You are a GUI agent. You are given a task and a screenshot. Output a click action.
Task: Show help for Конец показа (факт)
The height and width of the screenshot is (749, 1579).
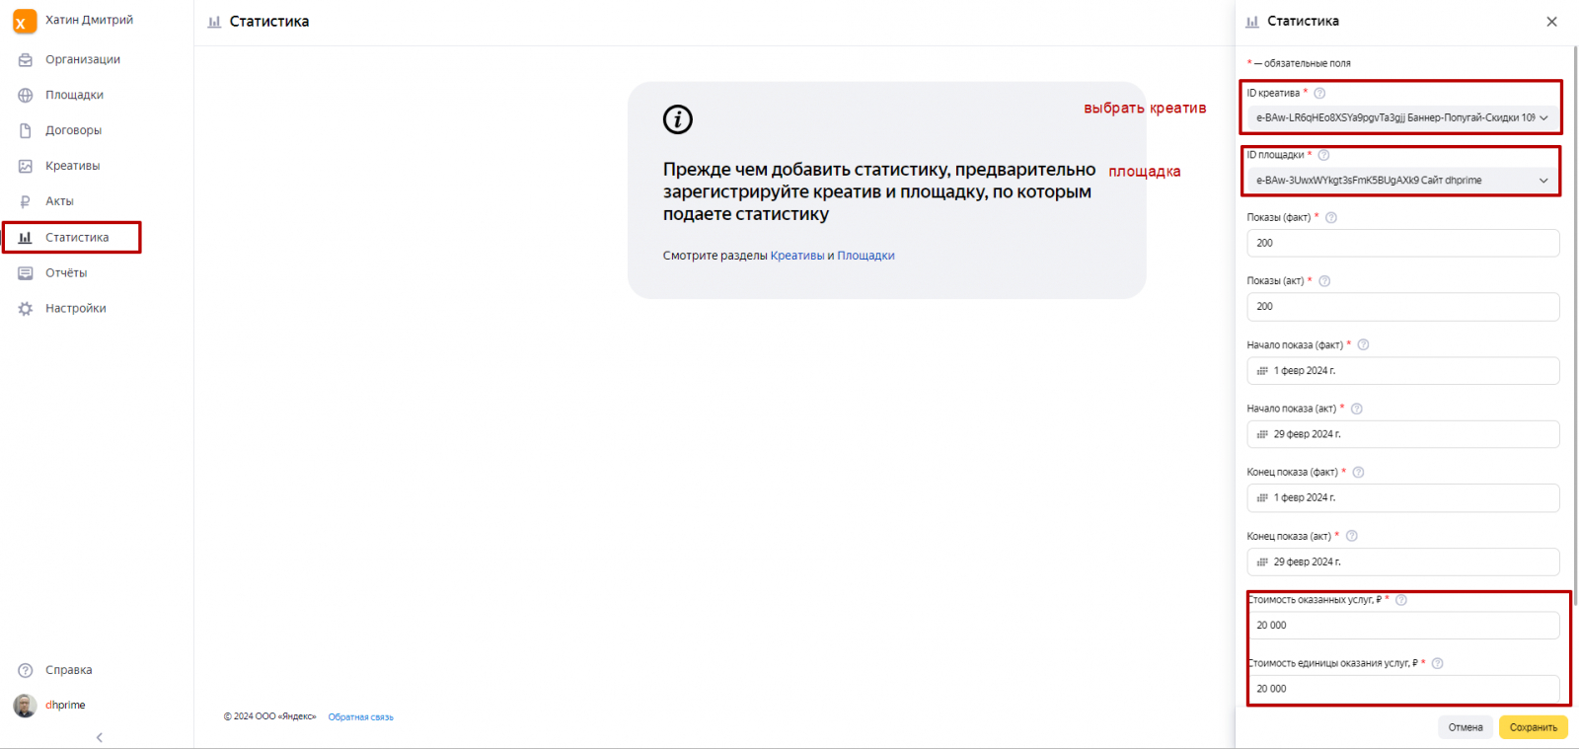pos(1358,473)
